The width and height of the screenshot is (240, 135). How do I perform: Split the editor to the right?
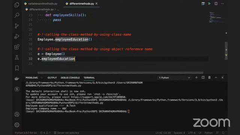coord(216,3)
